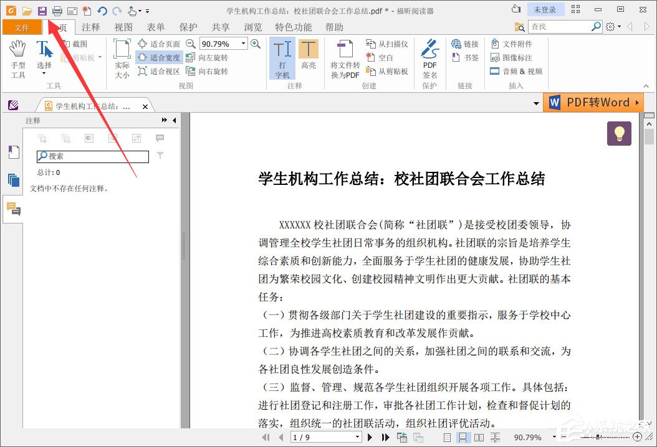Click 将文件转换为PDF conversion icon
Screen dimensions: 657x447
tap(344, 57)
